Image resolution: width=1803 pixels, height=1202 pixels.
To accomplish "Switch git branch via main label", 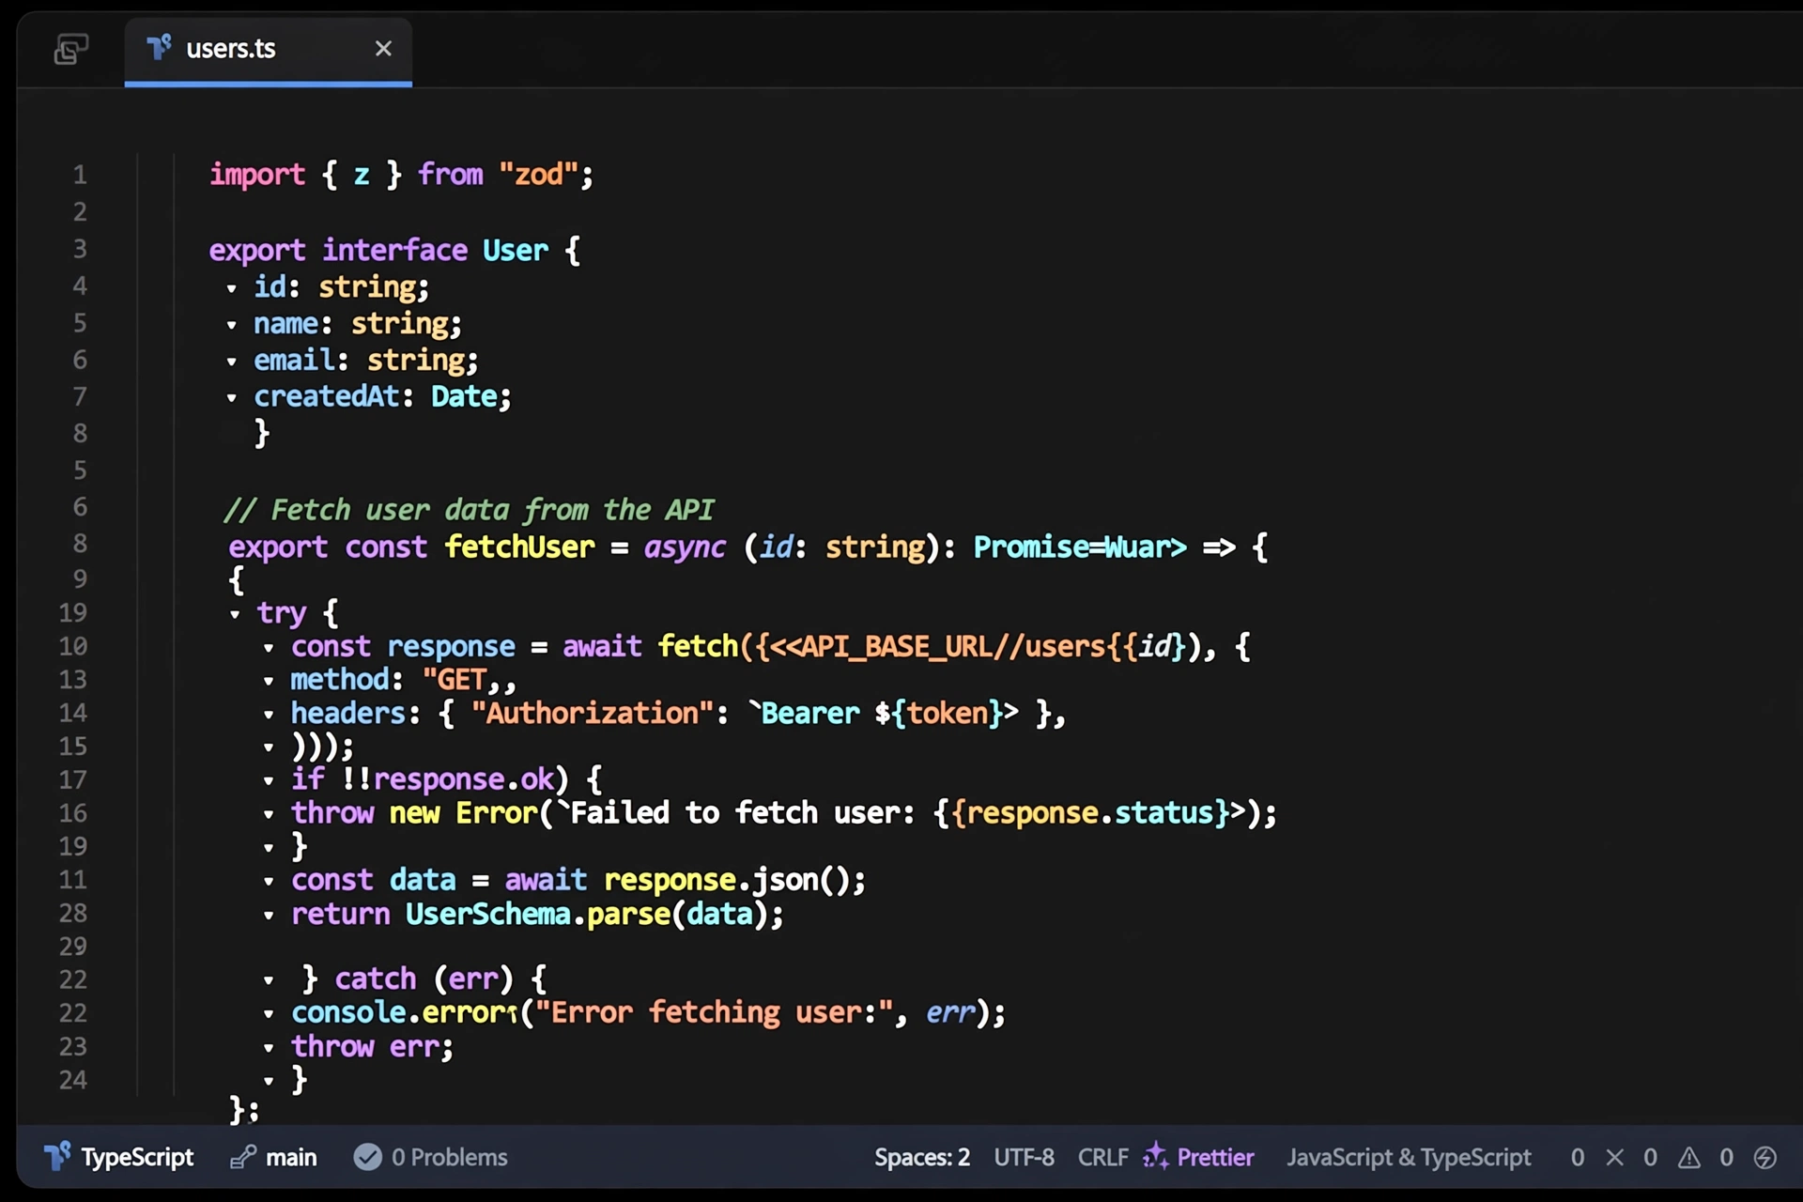I will pyautogui.click(x=291, y=1157).
